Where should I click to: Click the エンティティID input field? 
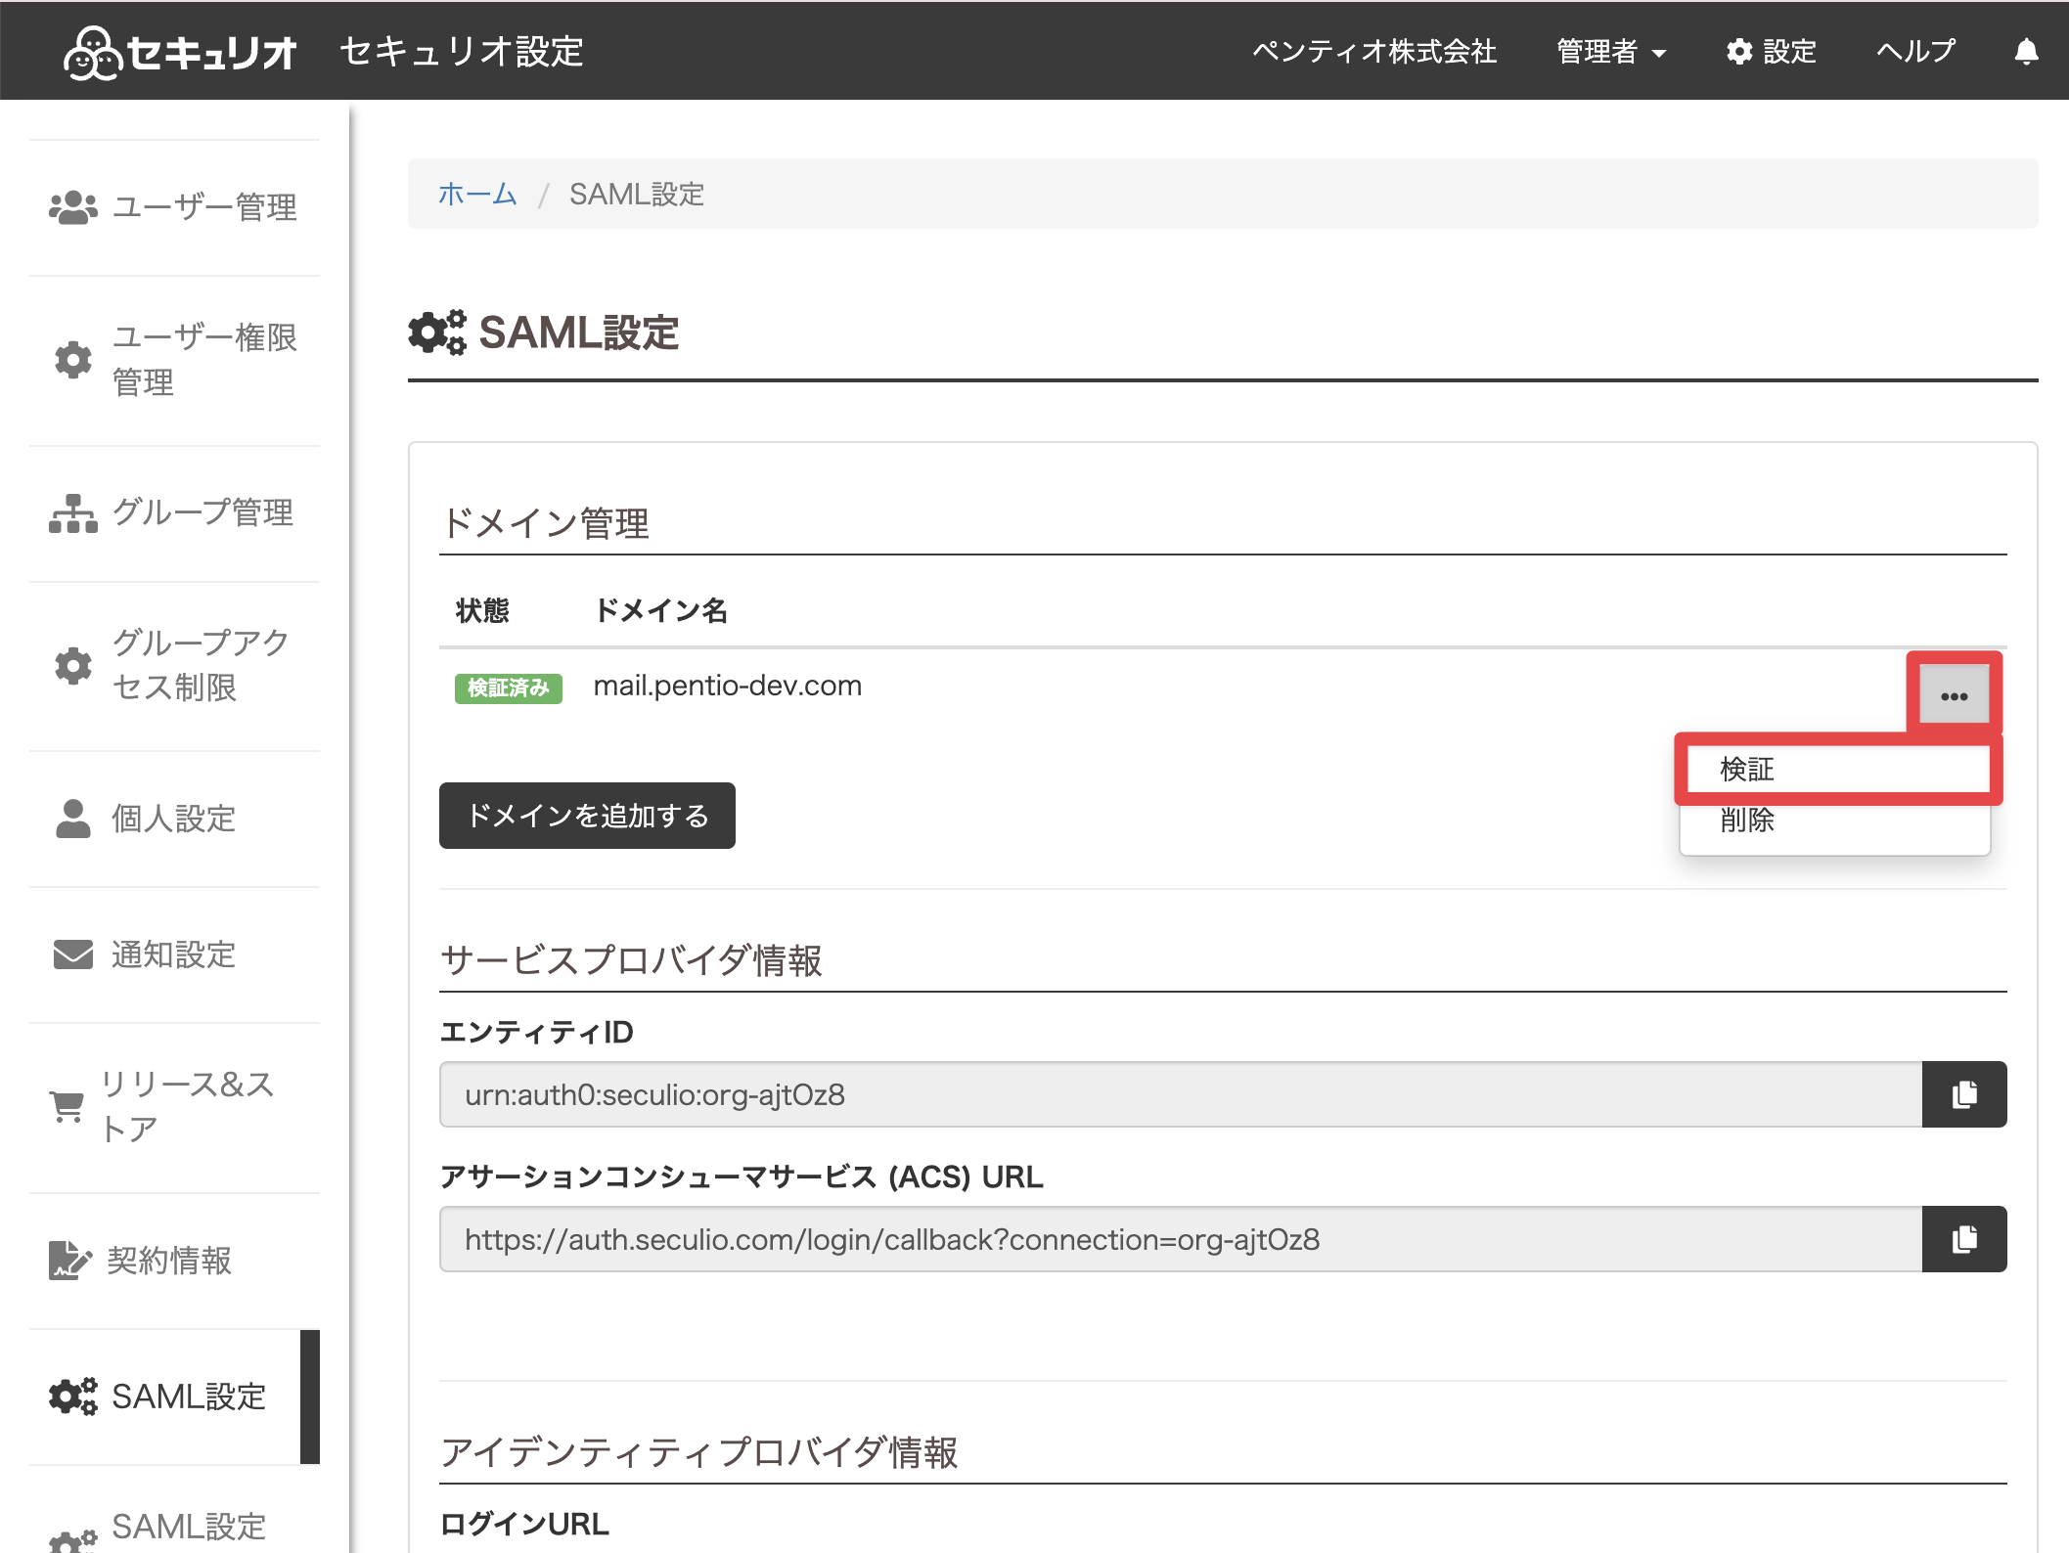[x=1181, y=1094]
